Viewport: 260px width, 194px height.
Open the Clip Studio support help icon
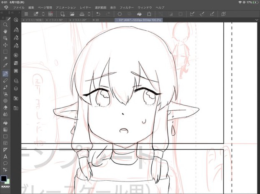(223, 14)
